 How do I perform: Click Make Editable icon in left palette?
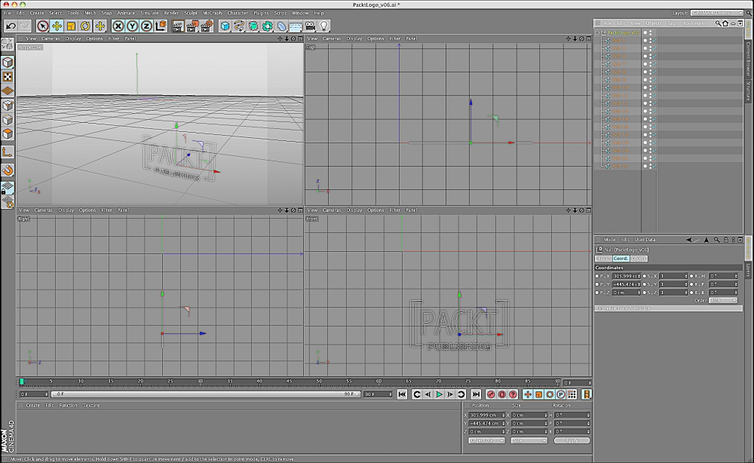point(8,44)
